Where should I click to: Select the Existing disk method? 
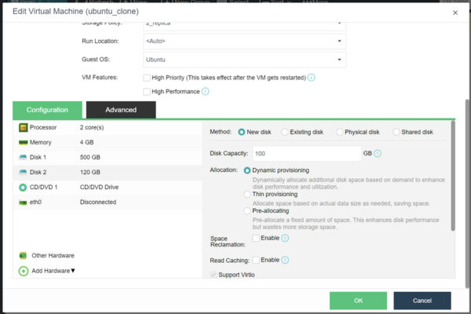click(284, 132)
